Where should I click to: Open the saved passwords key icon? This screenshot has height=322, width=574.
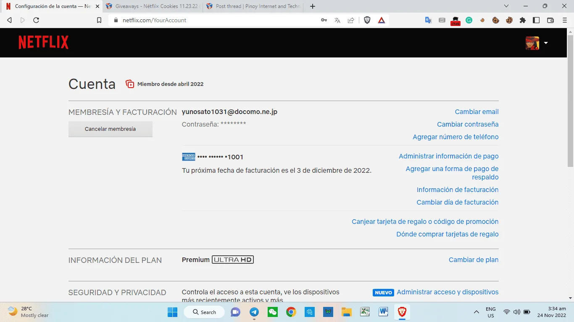coord(324,20)
